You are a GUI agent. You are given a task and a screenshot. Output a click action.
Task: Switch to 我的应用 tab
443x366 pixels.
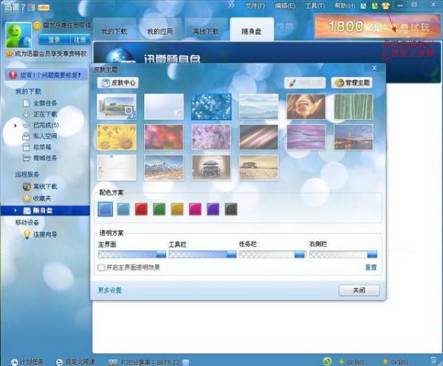pyautogui.click(x=160, y=30)
